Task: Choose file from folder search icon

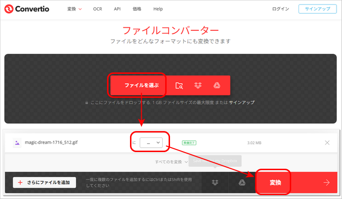Action: click(x=179, y=86)
